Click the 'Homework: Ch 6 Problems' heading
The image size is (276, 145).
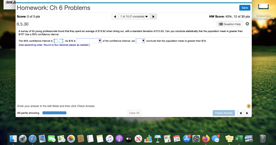[x=54, y=8]
